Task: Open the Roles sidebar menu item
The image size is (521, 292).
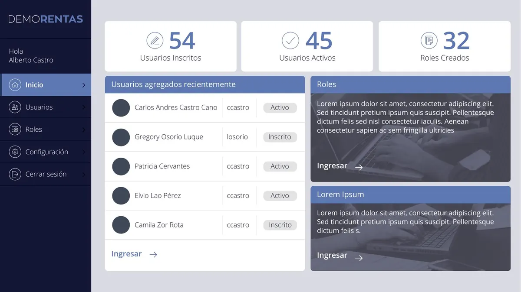Action: click(x=46, y=129)
